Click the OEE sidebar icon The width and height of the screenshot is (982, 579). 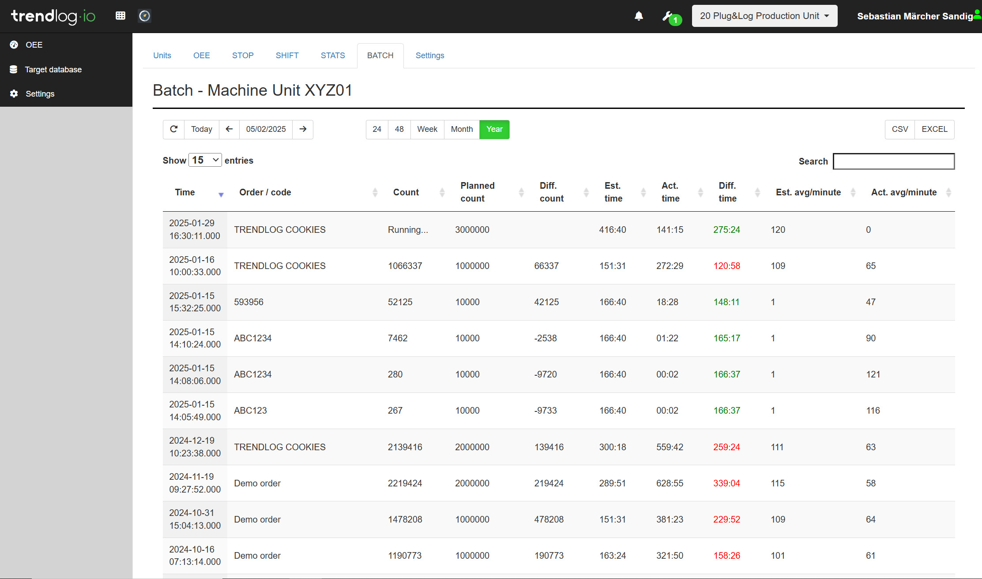click(x=14, y=45)
